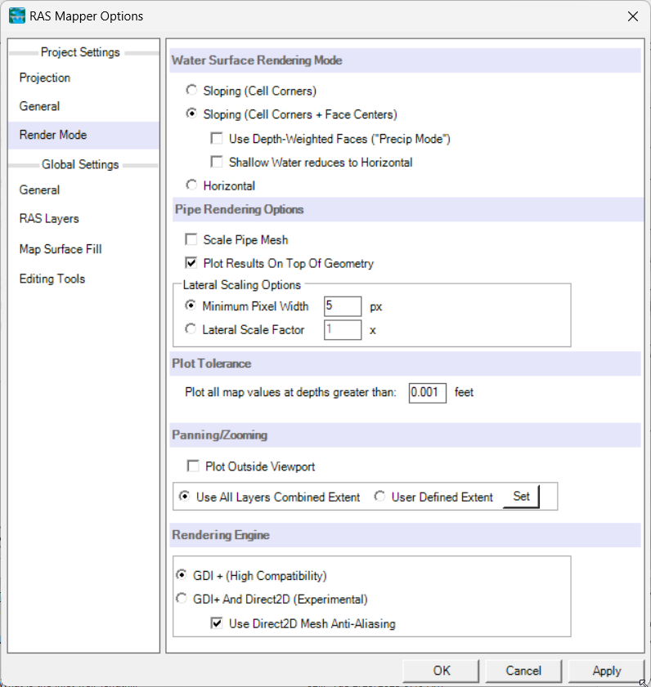Edit the plot tolerance depth value field
The image size is (651, 687).
point(427,393)
